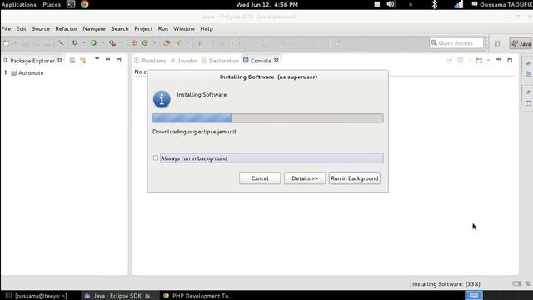
Task: Select the Automate project in Package Explorer
Action: 27,72
